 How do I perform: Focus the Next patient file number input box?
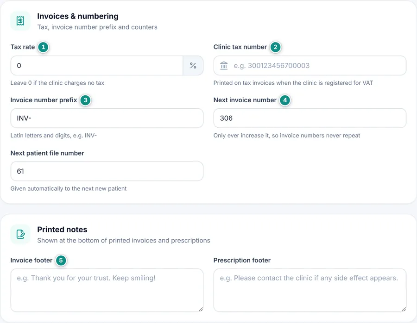pos(107,171)
